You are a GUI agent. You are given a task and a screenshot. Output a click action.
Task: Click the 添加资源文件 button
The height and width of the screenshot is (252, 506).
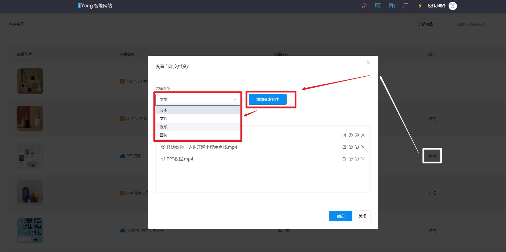click(x=268, y=99)
